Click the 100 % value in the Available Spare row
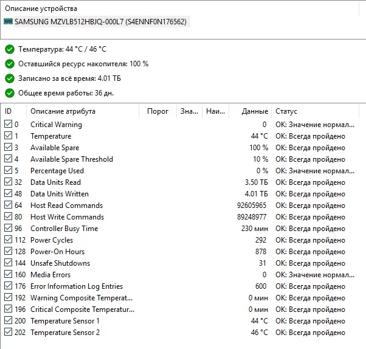This screenshot has width=366, height=349. click(258, 148)
